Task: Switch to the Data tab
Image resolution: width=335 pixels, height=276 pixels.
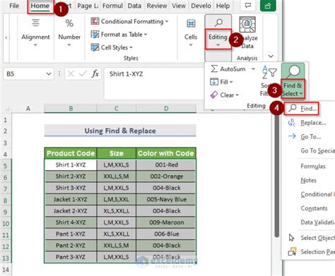Action: pyautogui.click(x=134, y=6)
